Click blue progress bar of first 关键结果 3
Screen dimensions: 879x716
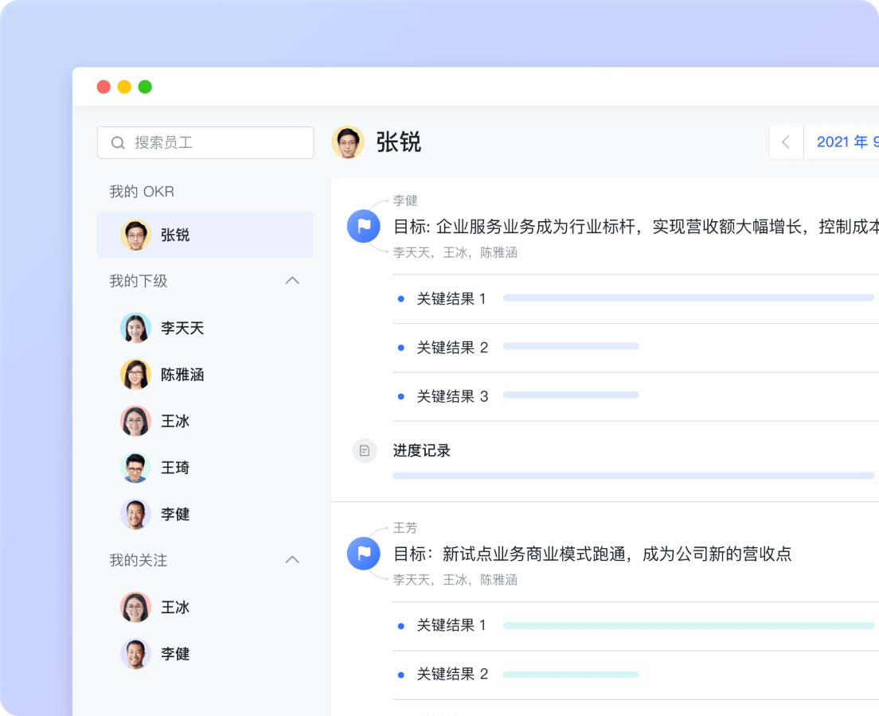coord(571,395)
